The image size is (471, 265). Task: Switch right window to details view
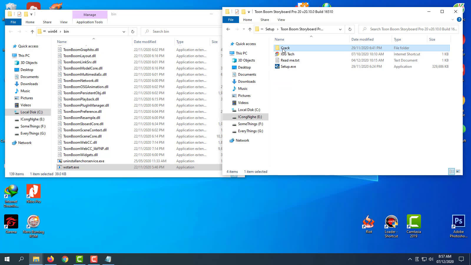tap(452, 171)
